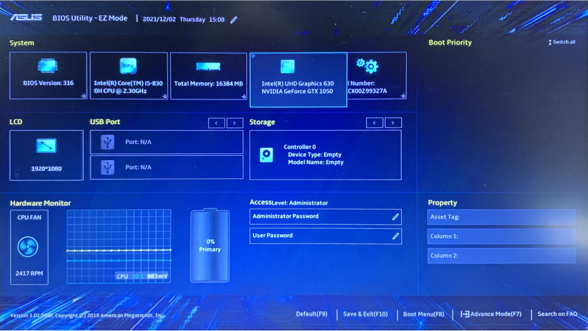Click the gears serial number icon

point(367,66)
